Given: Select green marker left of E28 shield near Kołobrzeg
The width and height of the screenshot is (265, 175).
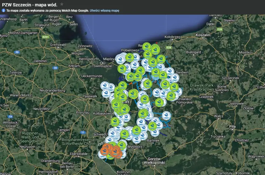Looking at the screenshot, I should pos(156,49).
